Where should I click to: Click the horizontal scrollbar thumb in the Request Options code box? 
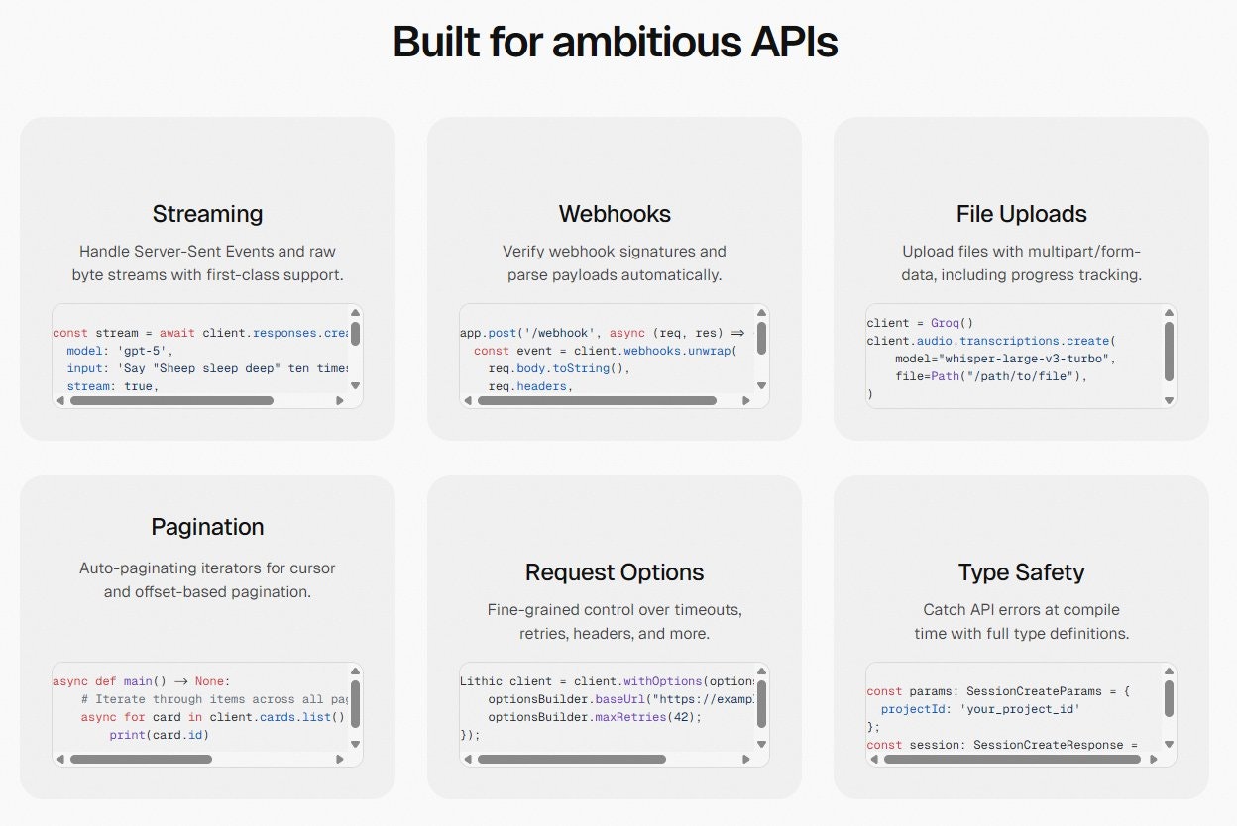571,759
